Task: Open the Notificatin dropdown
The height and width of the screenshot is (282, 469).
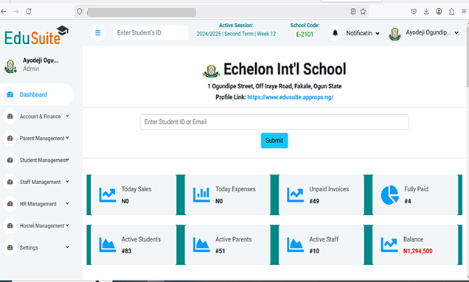Action: pos(363,33)
